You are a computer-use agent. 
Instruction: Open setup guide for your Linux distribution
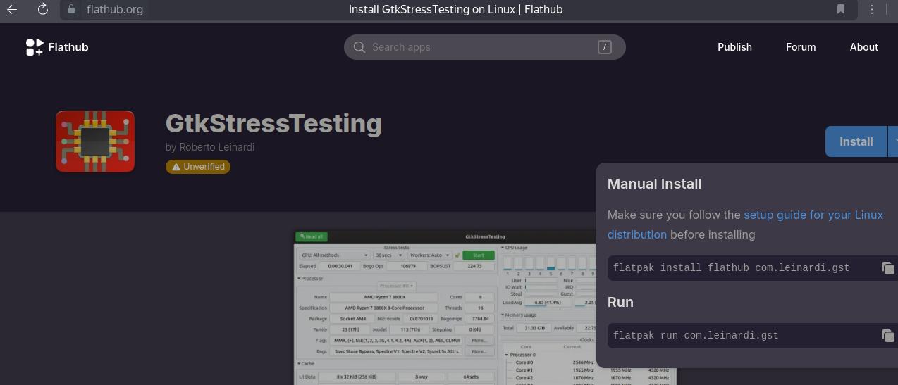pyautogui.click(x=745, y=225)
